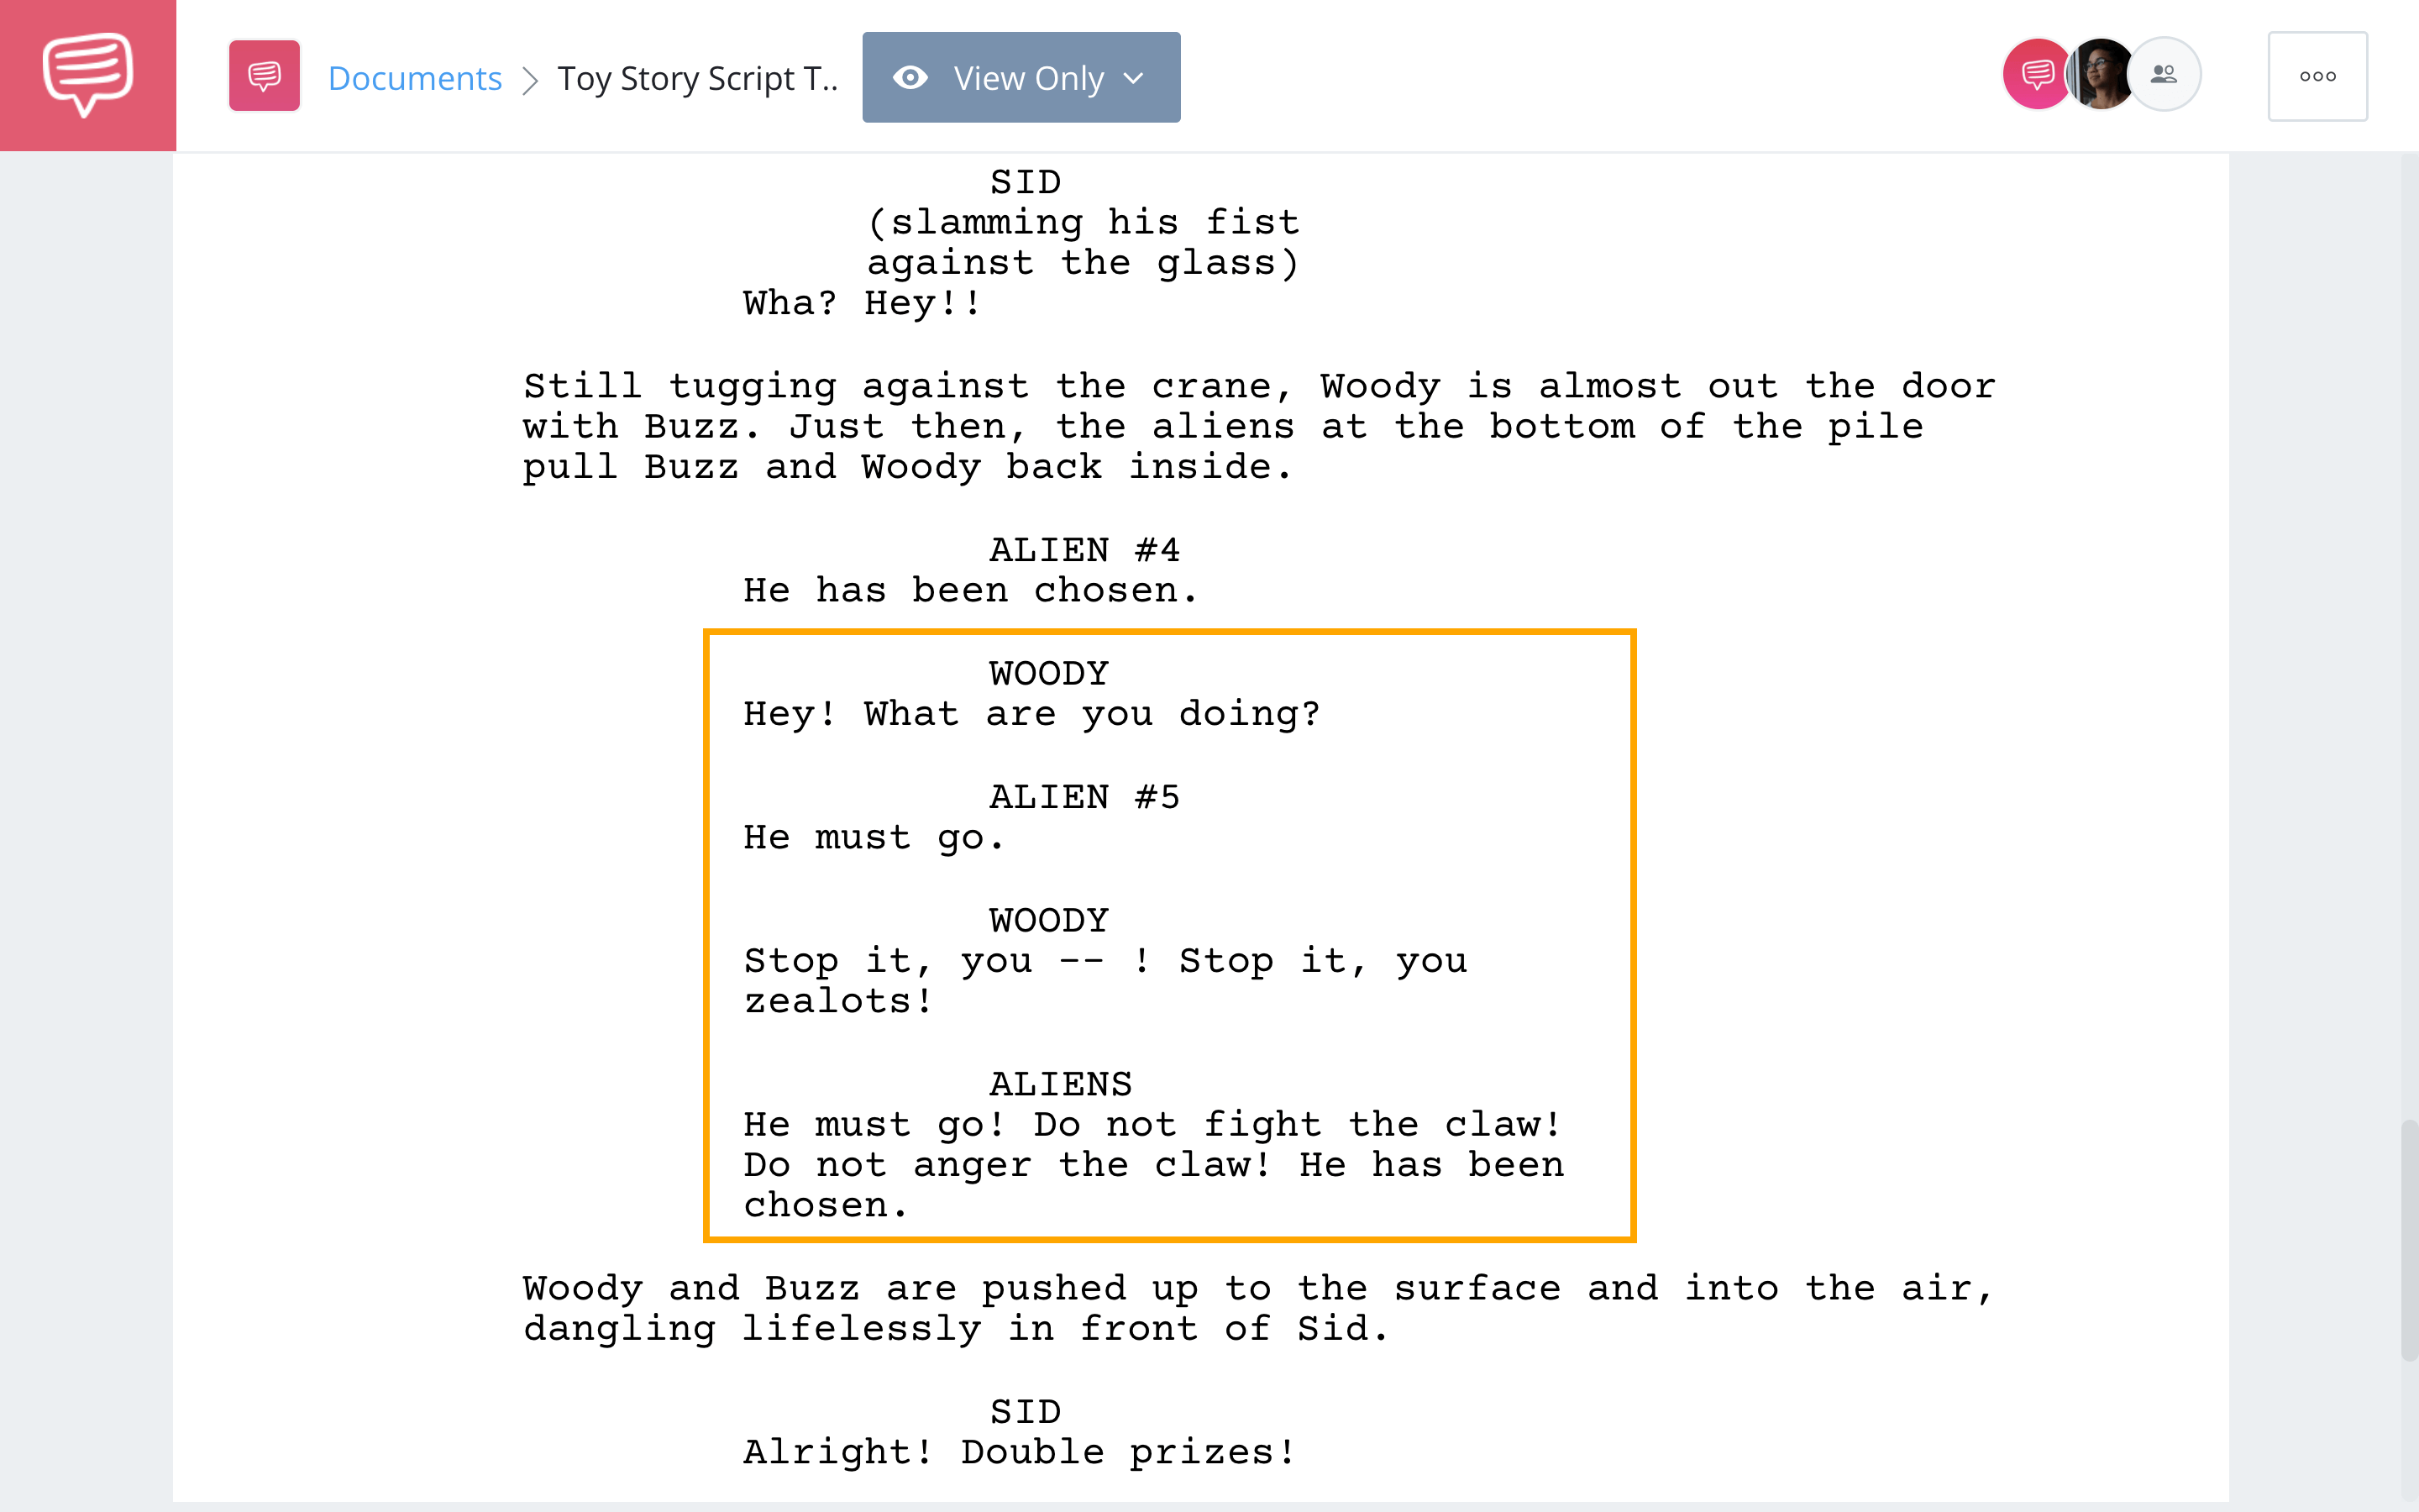2419x1512 pixels.
Task: Click the ALIEN #4 character heading
Action: [x=1084, y=550]
